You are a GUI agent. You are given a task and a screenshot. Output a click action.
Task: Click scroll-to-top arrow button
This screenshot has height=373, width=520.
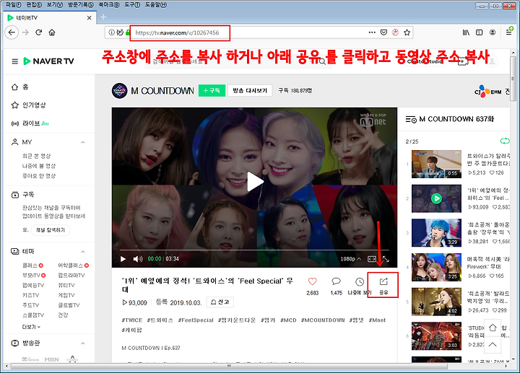pos(493,345)
